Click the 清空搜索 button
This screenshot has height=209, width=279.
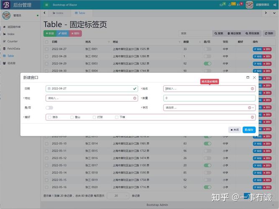coord(234,33)
